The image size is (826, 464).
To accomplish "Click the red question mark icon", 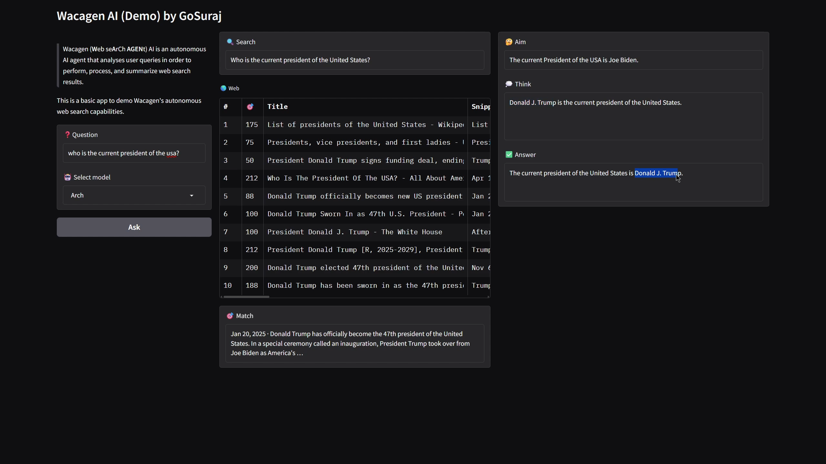I will pyautogui.click(x=67, y=135).
